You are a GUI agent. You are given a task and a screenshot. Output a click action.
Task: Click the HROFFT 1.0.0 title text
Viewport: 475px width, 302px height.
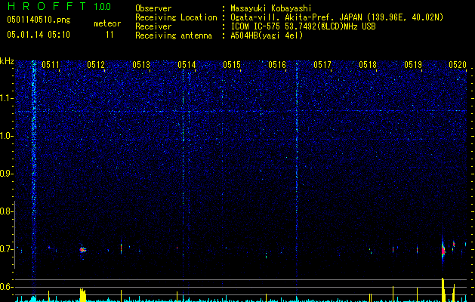[x=59, y=6]
